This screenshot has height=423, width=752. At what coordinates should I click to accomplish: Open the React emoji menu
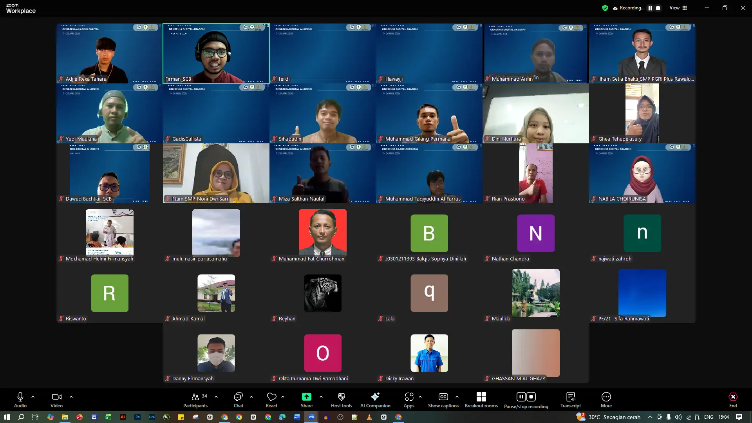coord(271,400)
